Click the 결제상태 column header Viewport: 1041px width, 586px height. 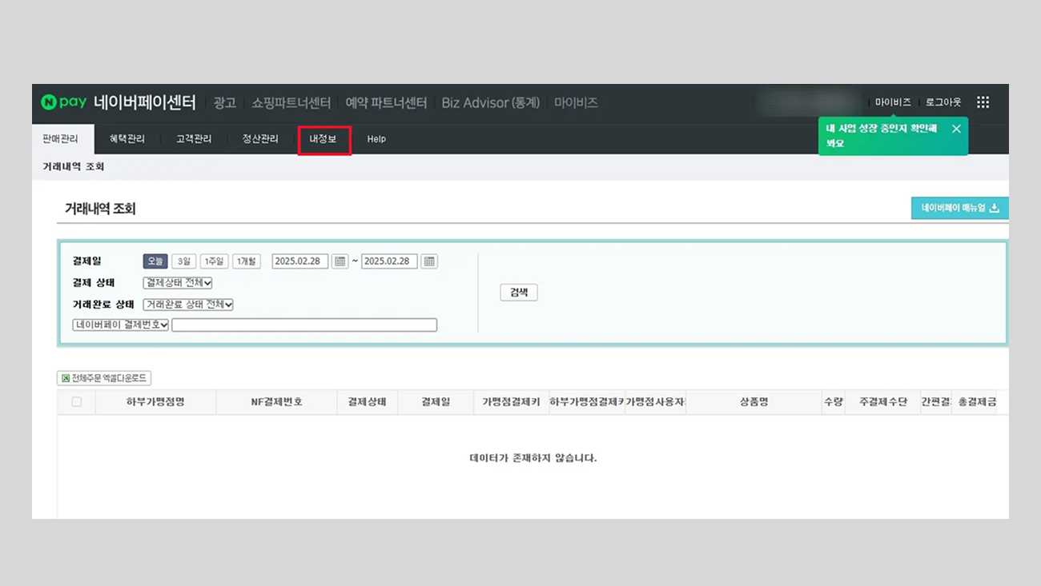coord(367,402)
